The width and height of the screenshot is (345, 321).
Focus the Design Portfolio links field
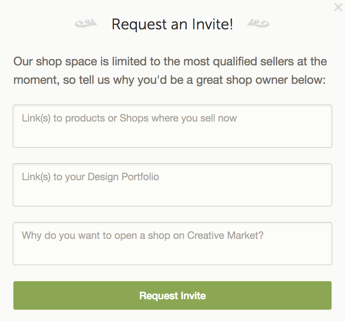(x=172, y=185)
